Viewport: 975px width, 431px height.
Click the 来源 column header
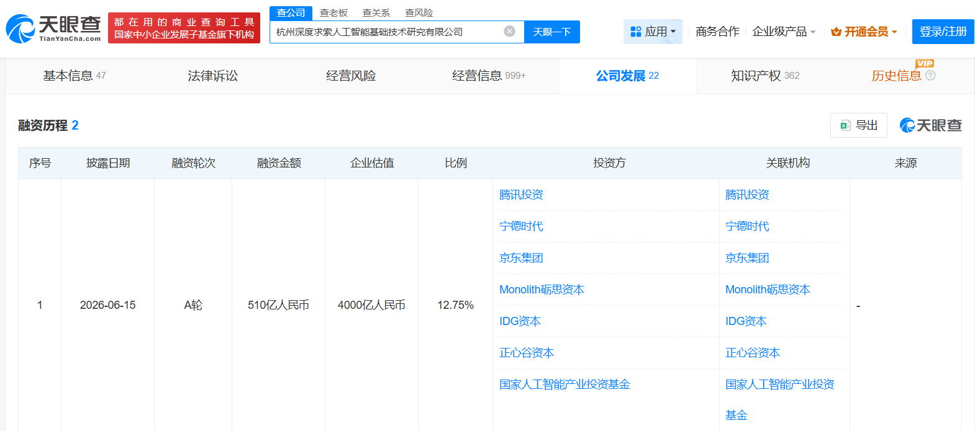(905, 163)
